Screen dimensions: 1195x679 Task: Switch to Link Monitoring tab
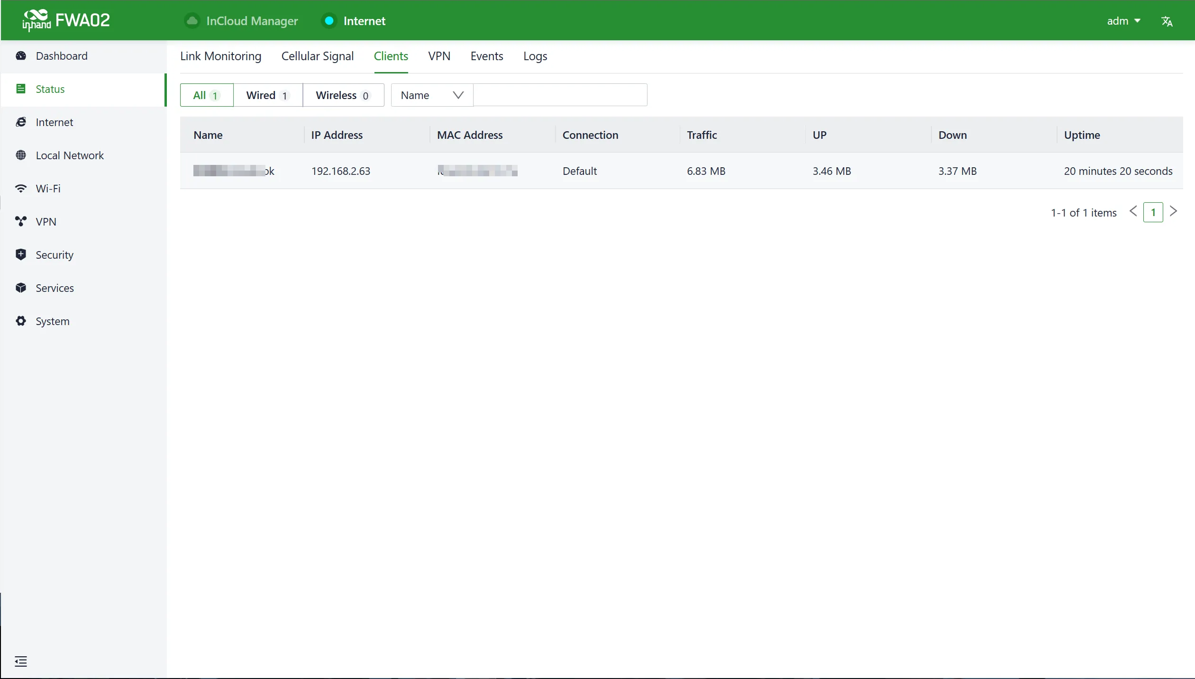(220, 56)
